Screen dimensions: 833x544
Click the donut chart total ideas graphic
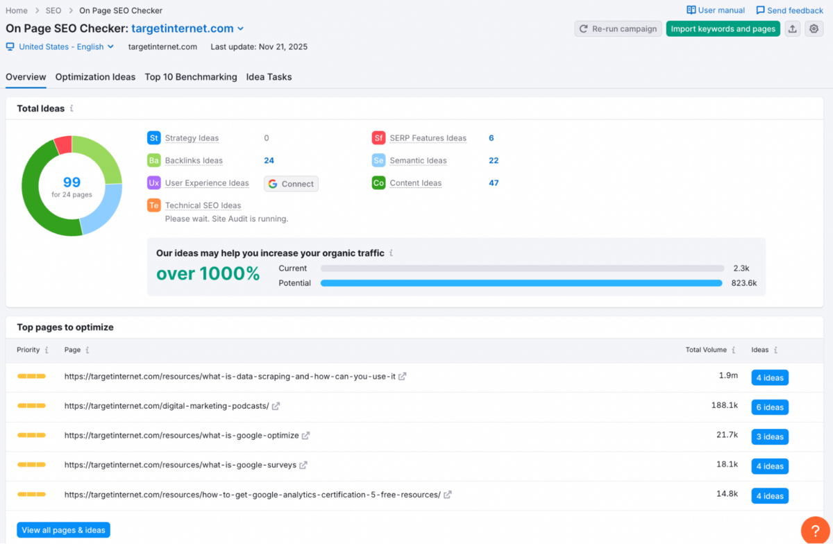pos(71,186)
